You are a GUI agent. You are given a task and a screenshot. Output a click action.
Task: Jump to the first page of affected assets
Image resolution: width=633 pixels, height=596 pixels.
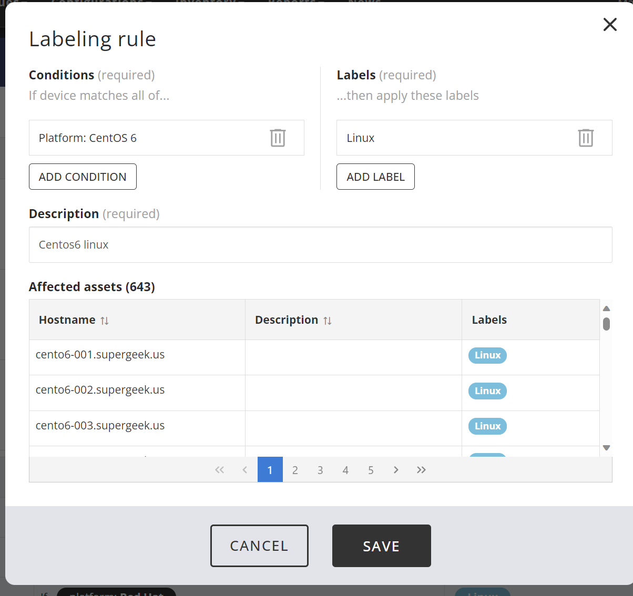[219, 469]
